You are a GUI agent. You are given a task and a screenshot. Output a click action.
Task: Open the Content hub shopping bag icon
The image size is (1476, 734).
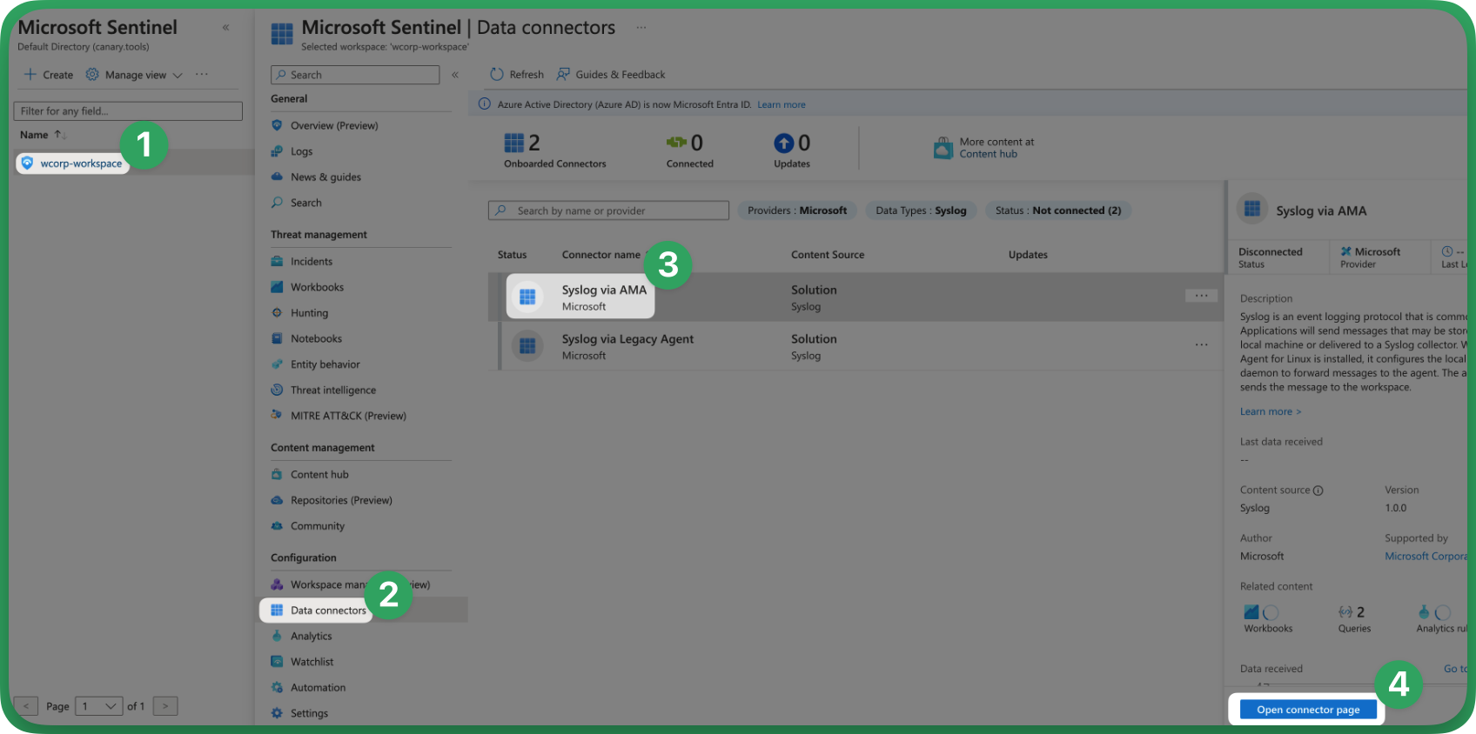click(943, 149)
